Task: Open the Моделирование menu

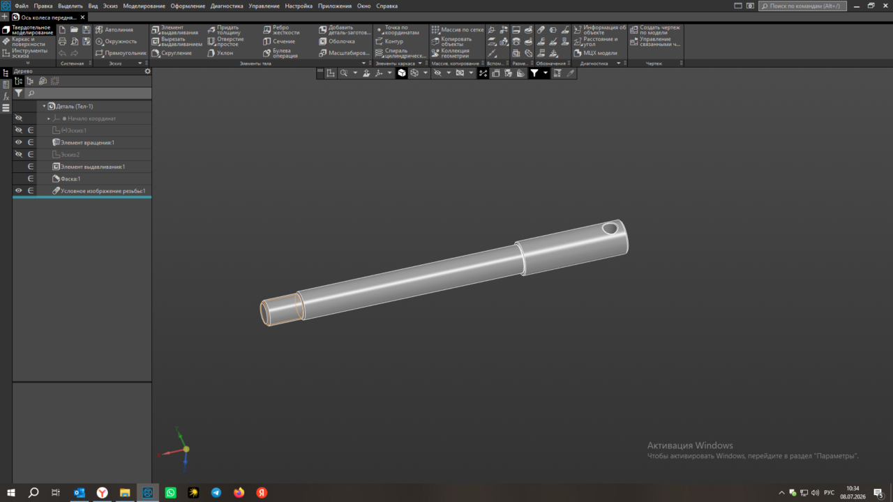Action: pyautogui.click(x=144, y=6)
